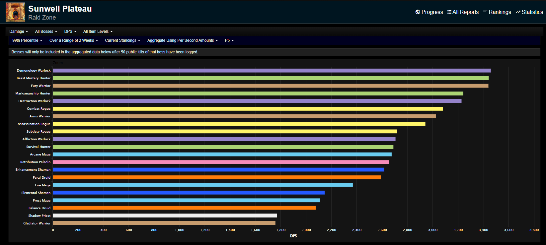Click the trend-line icon beside Statistics
The height and width of the screenshot is (245, 546).
518,12
